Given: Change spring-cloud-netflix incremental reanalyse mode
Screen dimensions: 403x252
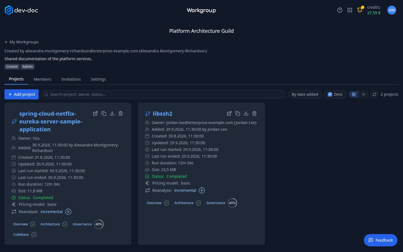Looking at the screenshot, I should [x=51, y=212].
